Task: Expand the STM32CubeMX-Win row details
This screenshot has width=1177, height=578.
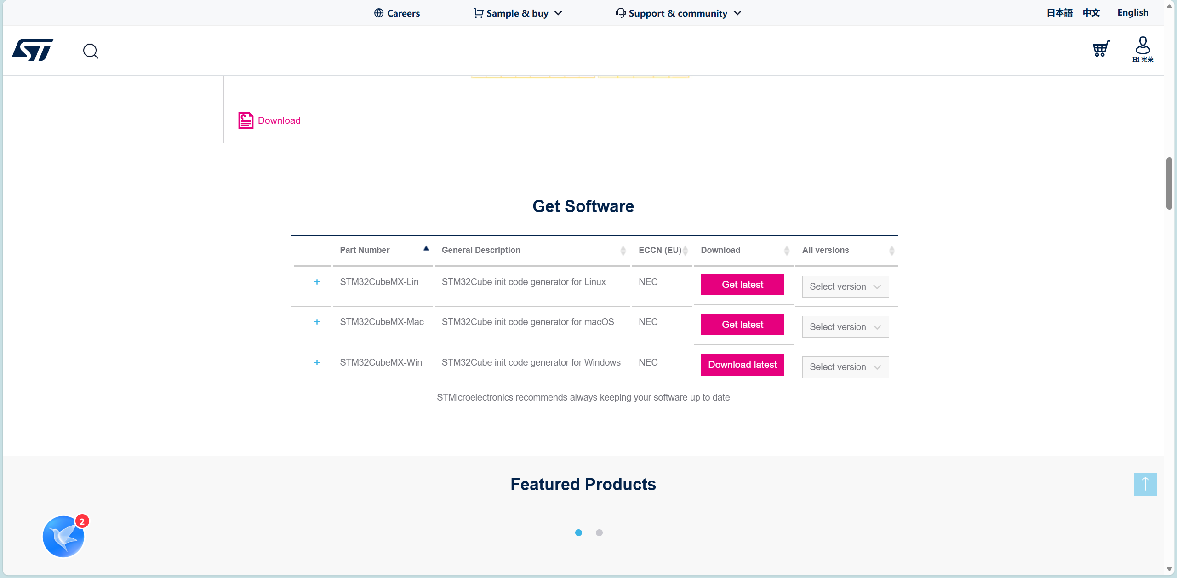Action: point(317,362)
